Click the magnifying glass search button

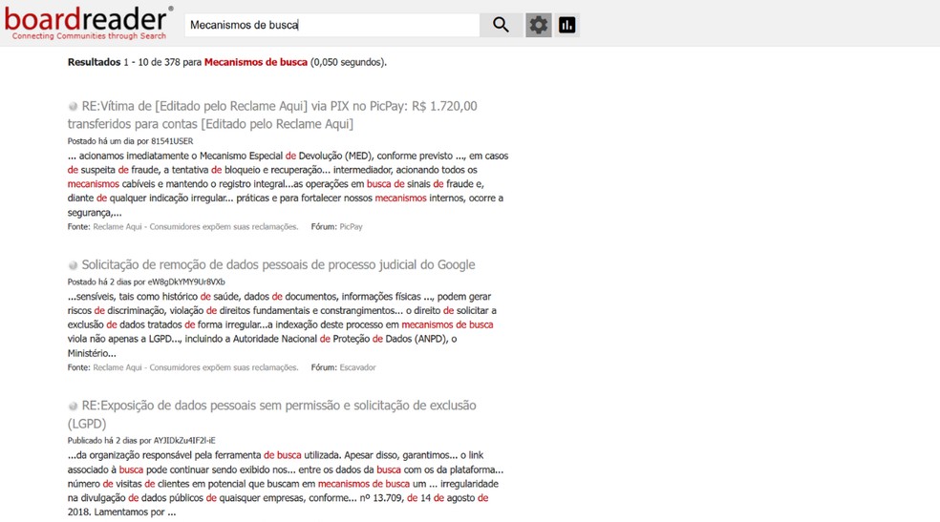501,25
